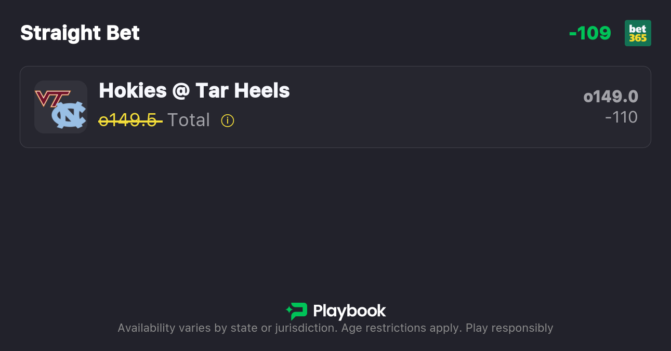Click the -110 odds under o149.0

coord(621,117)
